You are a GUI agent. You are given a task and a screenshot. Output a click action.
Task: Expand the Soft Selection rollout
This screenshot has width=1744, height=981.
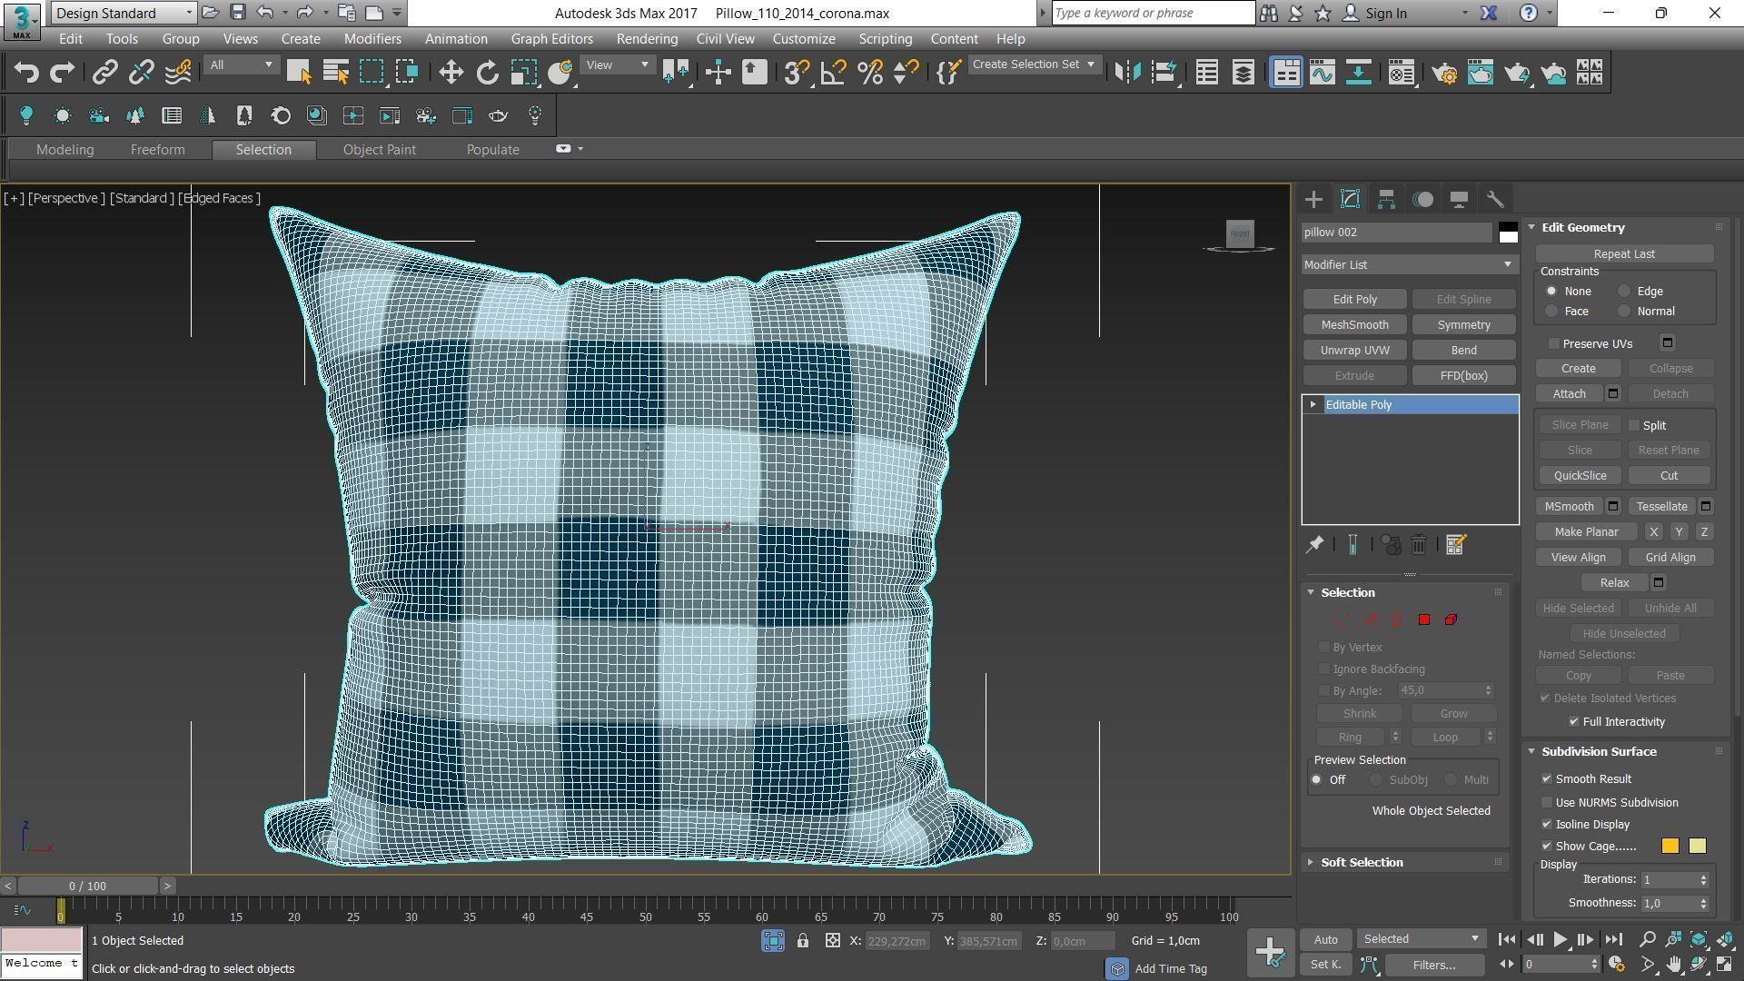(x=1362, y=863)
